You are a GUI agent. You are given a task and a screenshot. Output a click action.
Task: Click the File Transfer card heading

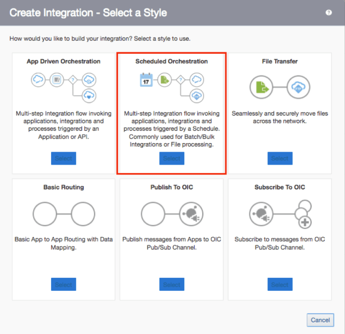tap(280, 62)
